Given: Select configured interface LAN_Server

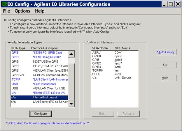Looking at the screenshot, I should (115, 78).
